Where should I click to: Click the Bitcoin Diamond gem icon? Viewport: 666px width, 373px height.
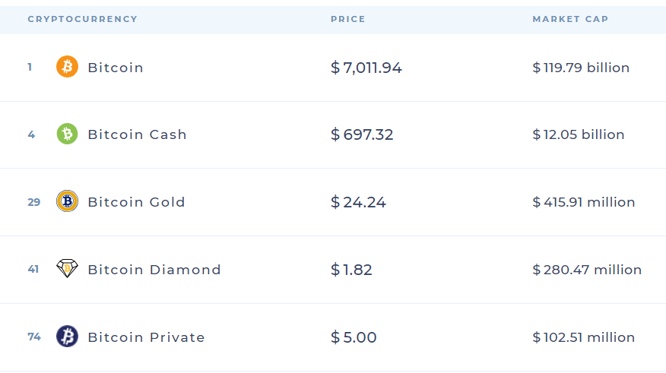coord(67,269)
